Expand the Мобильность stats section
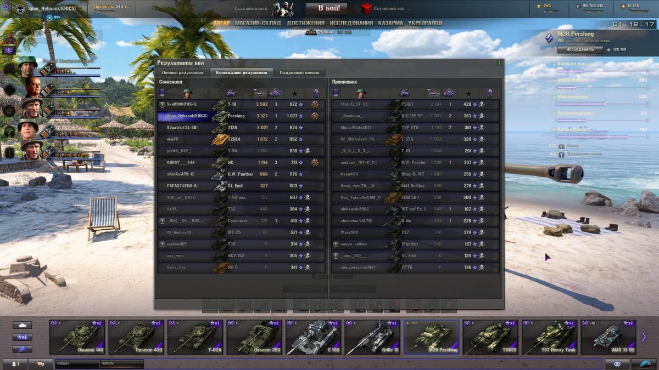The image size is (659, 370). click(554, 96)
